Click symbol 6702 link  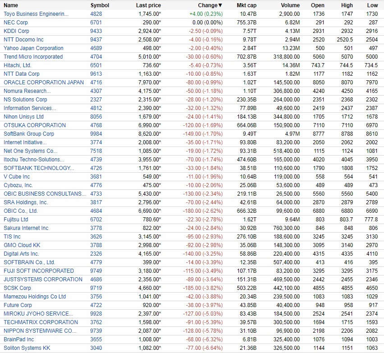pyautogui.click(x=96, y=220)
